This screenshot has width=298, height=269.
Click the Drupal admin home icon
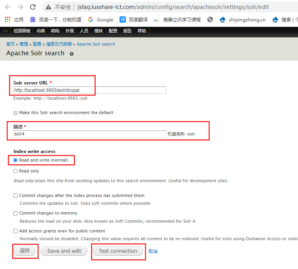(x=5, y=31)
